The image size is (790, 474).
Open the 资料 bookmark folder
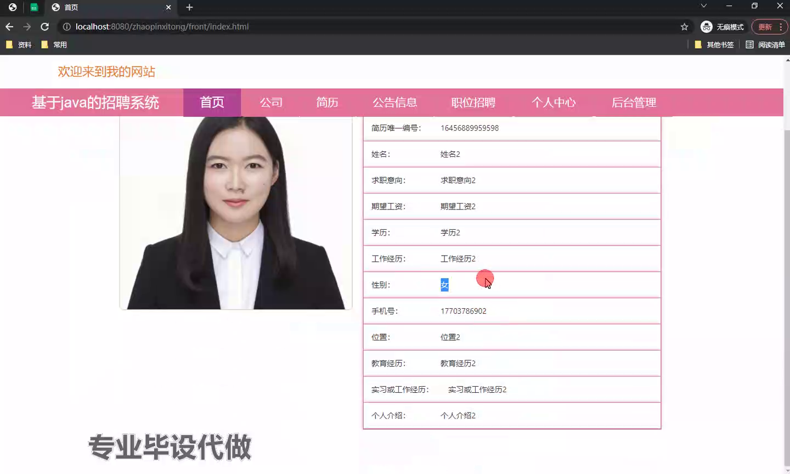19,44
